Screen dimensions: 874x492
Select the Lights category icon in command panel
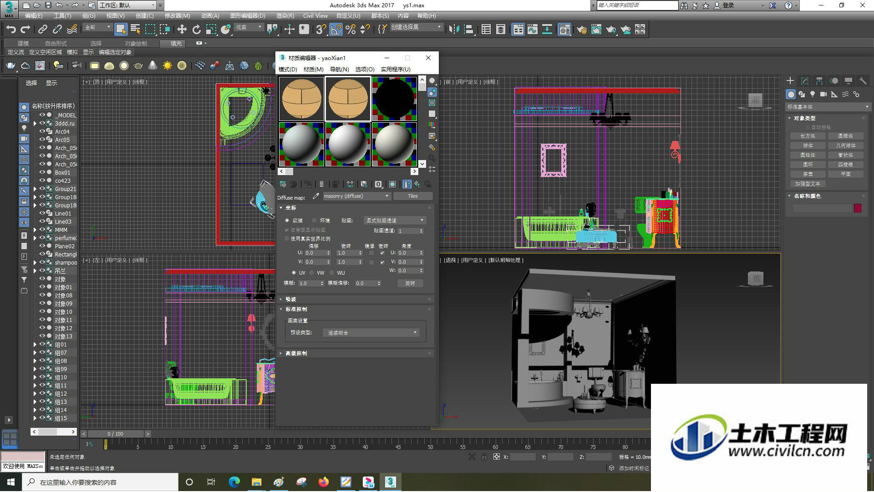tap(813, 94)
